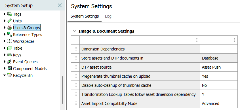Click the Recycle Bin icon
This screenshot has height=110, width=240.
[9, 75]
